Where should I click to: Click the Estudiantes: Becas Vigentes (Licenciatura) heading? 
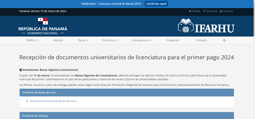[49, 70]
